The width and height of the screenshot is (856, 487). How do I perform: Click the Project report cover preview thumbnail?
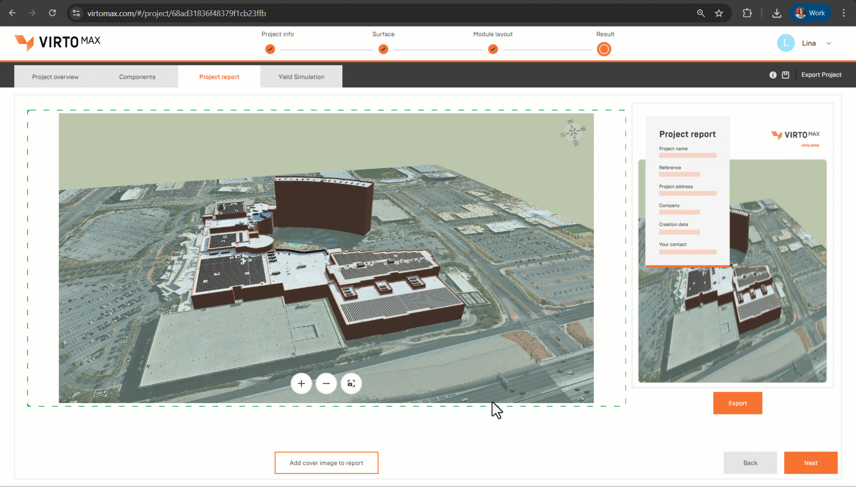pos(732,246)
